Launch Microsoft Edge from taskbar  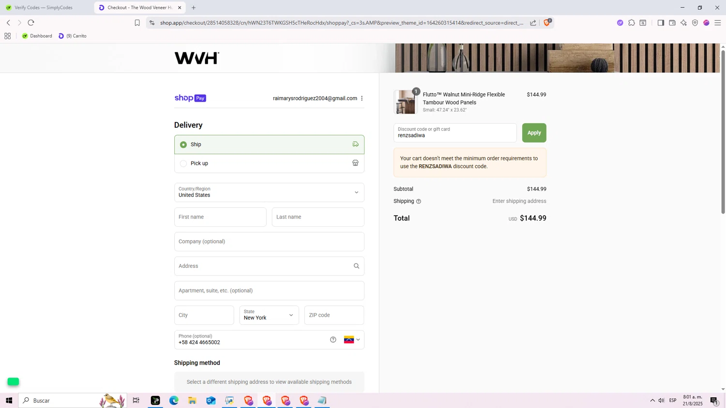[174, 400]
